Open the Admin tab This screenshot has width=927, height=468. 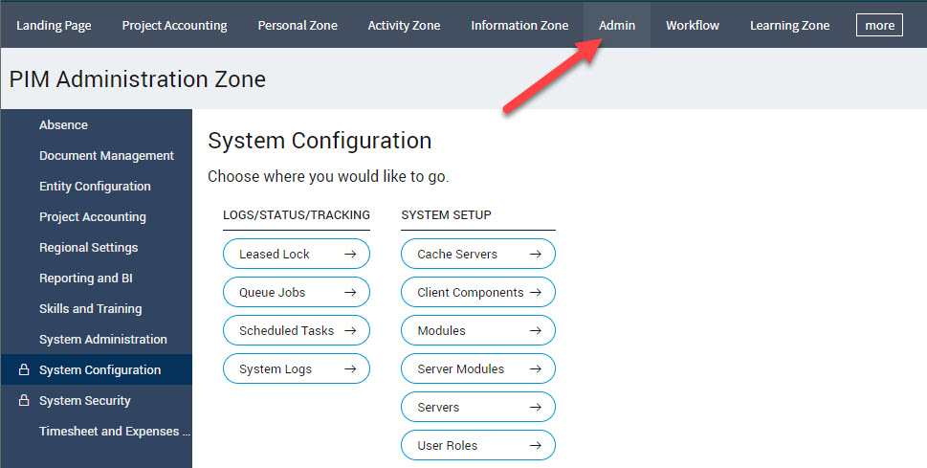pos(617,25)
